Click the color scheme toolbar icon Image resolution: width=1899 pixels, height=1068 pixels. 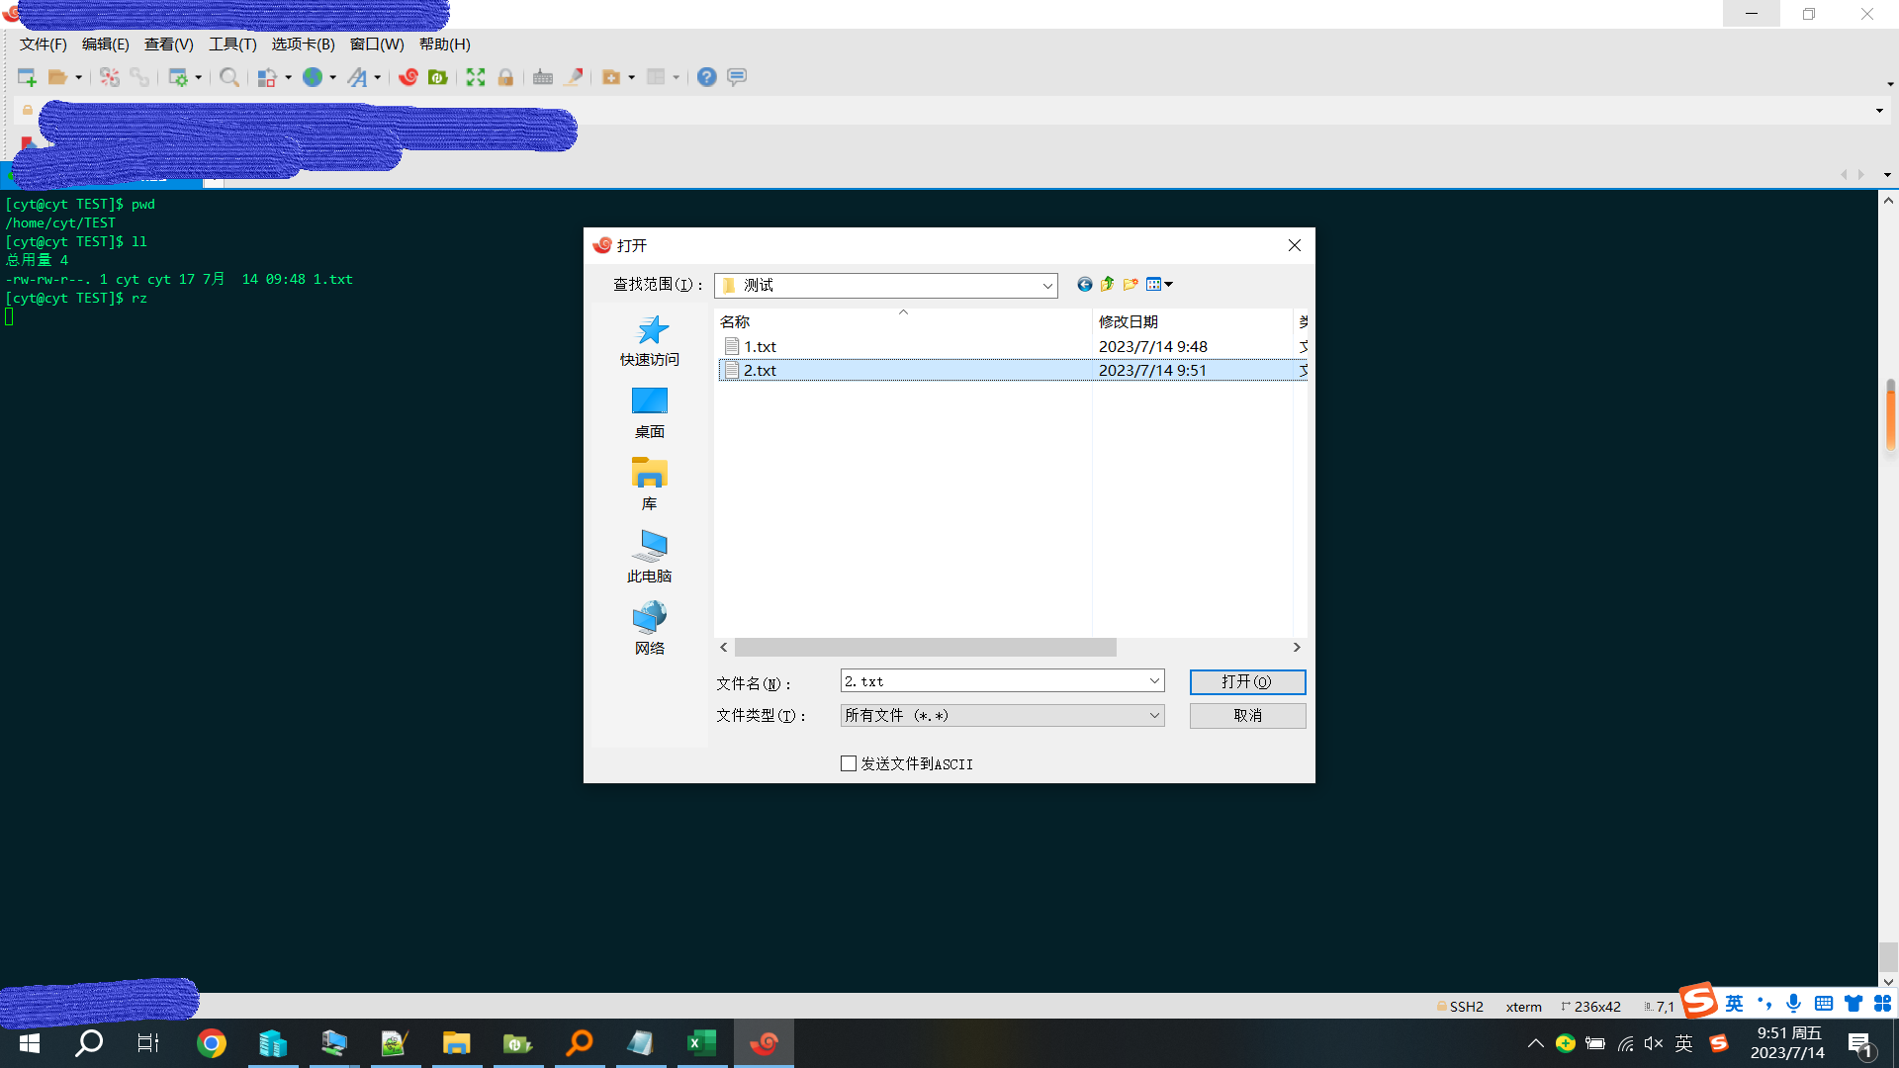267,77
